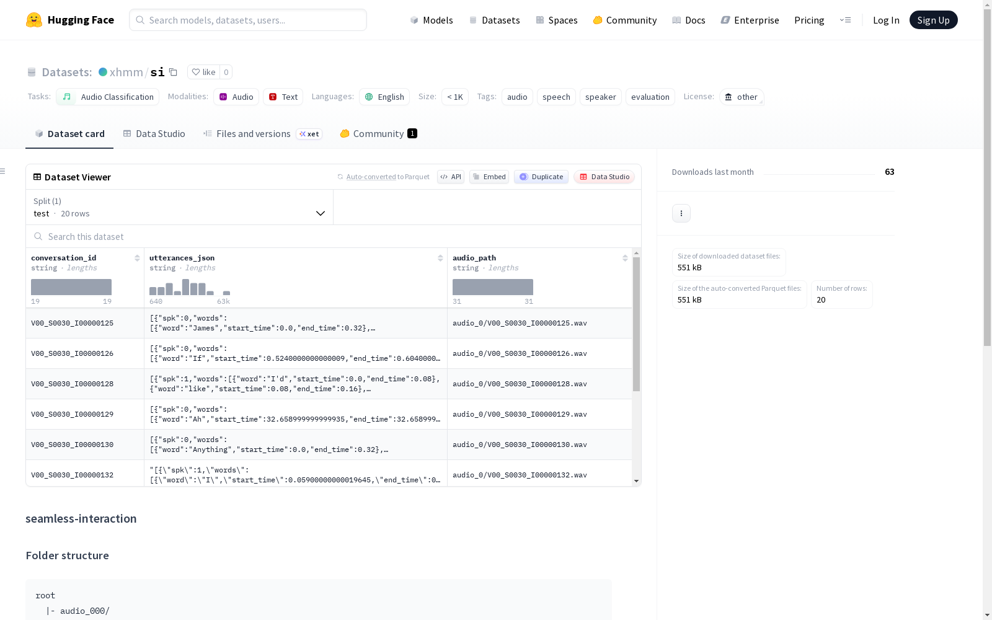
Task: Select the Audio modality tag
Action: (x=236, y=97)
